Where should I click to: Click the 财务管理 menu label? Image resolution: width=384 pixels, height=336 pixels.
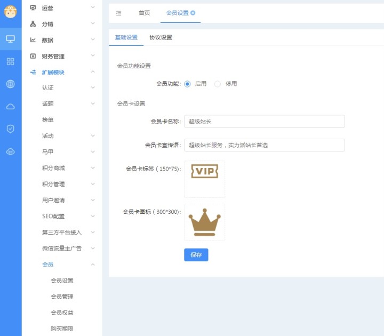click(x=53, y=56)
